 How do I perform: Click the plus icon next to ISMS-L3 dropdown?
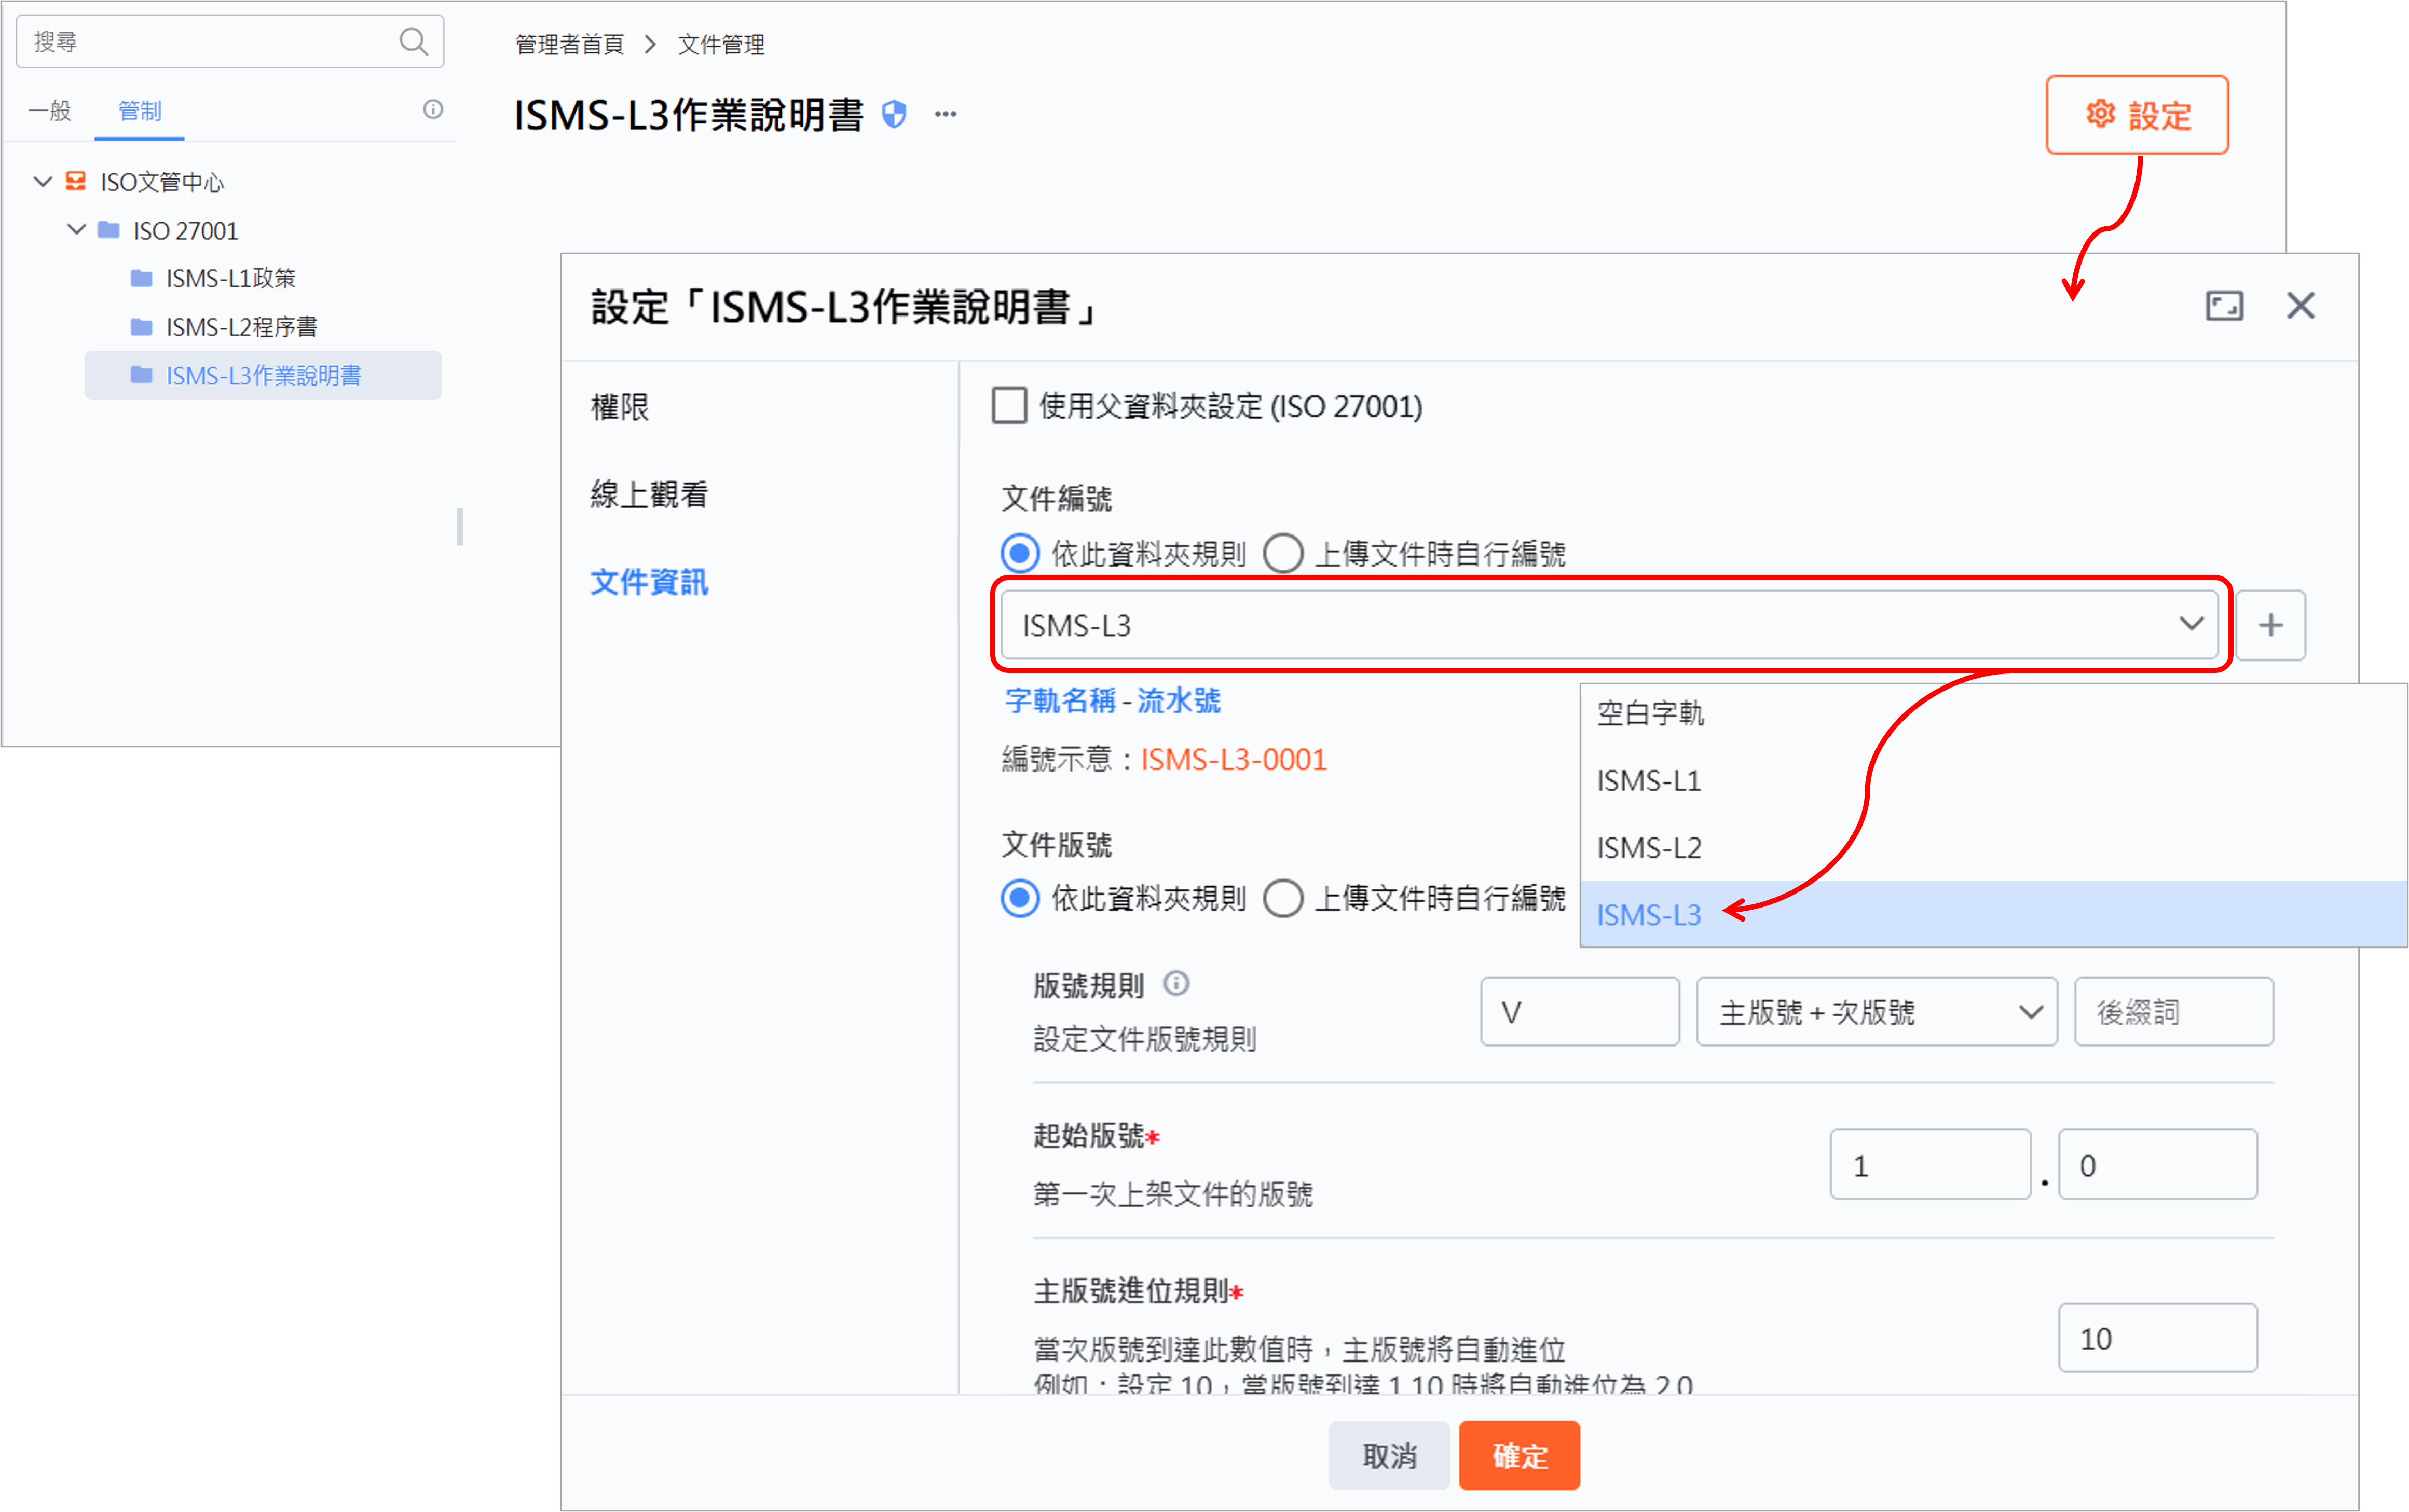pyautogui.click(x=2270, y=626)
